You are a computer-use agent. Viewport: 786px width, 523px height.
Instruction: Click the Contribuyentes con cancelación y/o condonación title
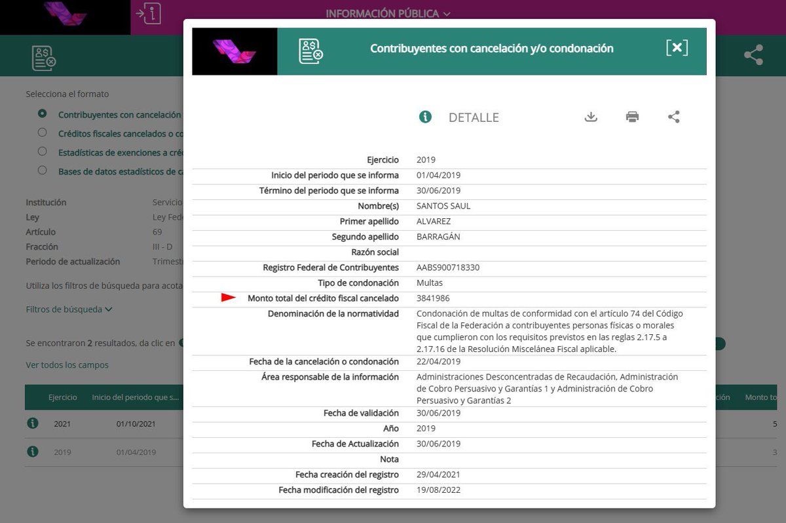(x=492, y=48)
